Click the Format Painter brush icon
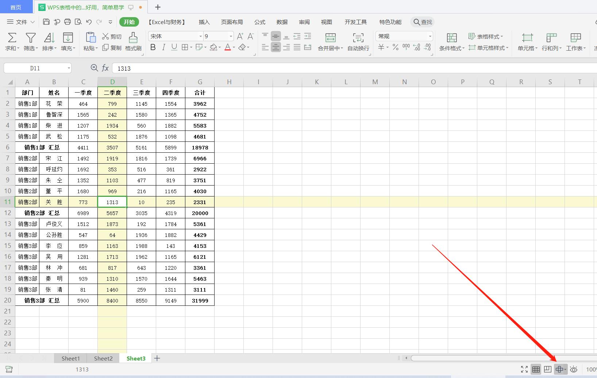The width and height of the screenshot is (597, 378). (133, 38)
